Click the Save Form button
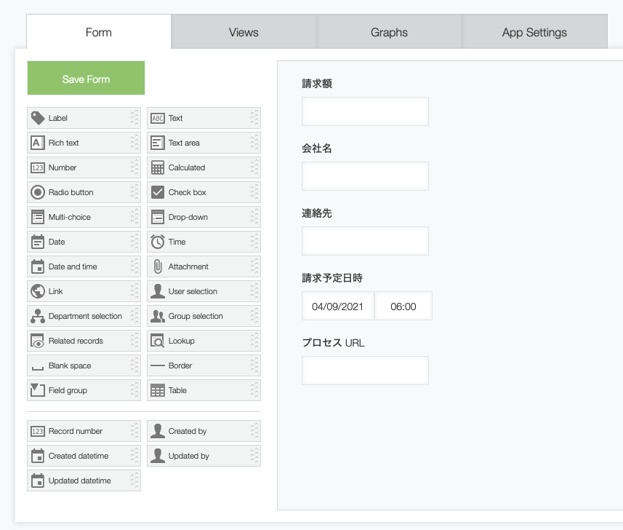Viewport: 623px width, 530px height. tap(85, 77)
